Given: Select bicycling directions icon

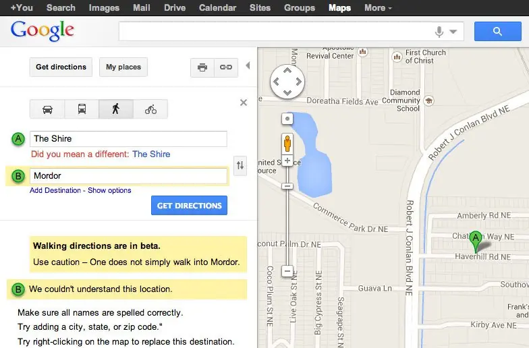Looking at the screenshot, I should pos(150,109).
